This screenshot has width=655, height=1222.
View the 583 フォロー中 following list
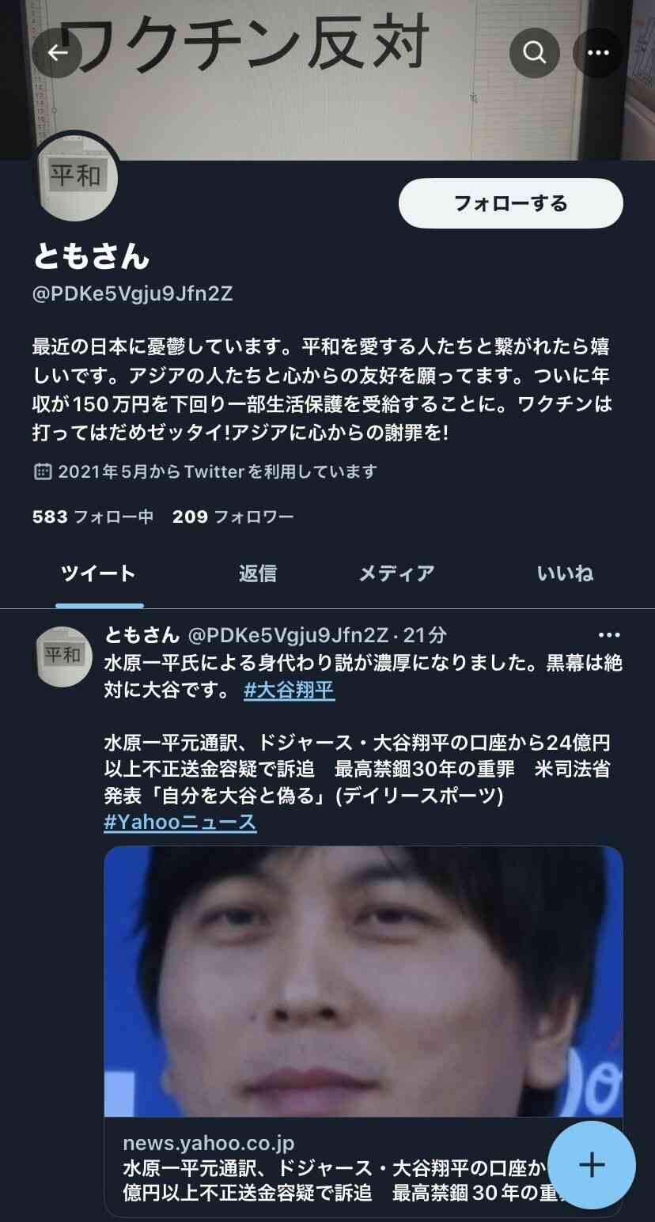[x=93, y=517]
